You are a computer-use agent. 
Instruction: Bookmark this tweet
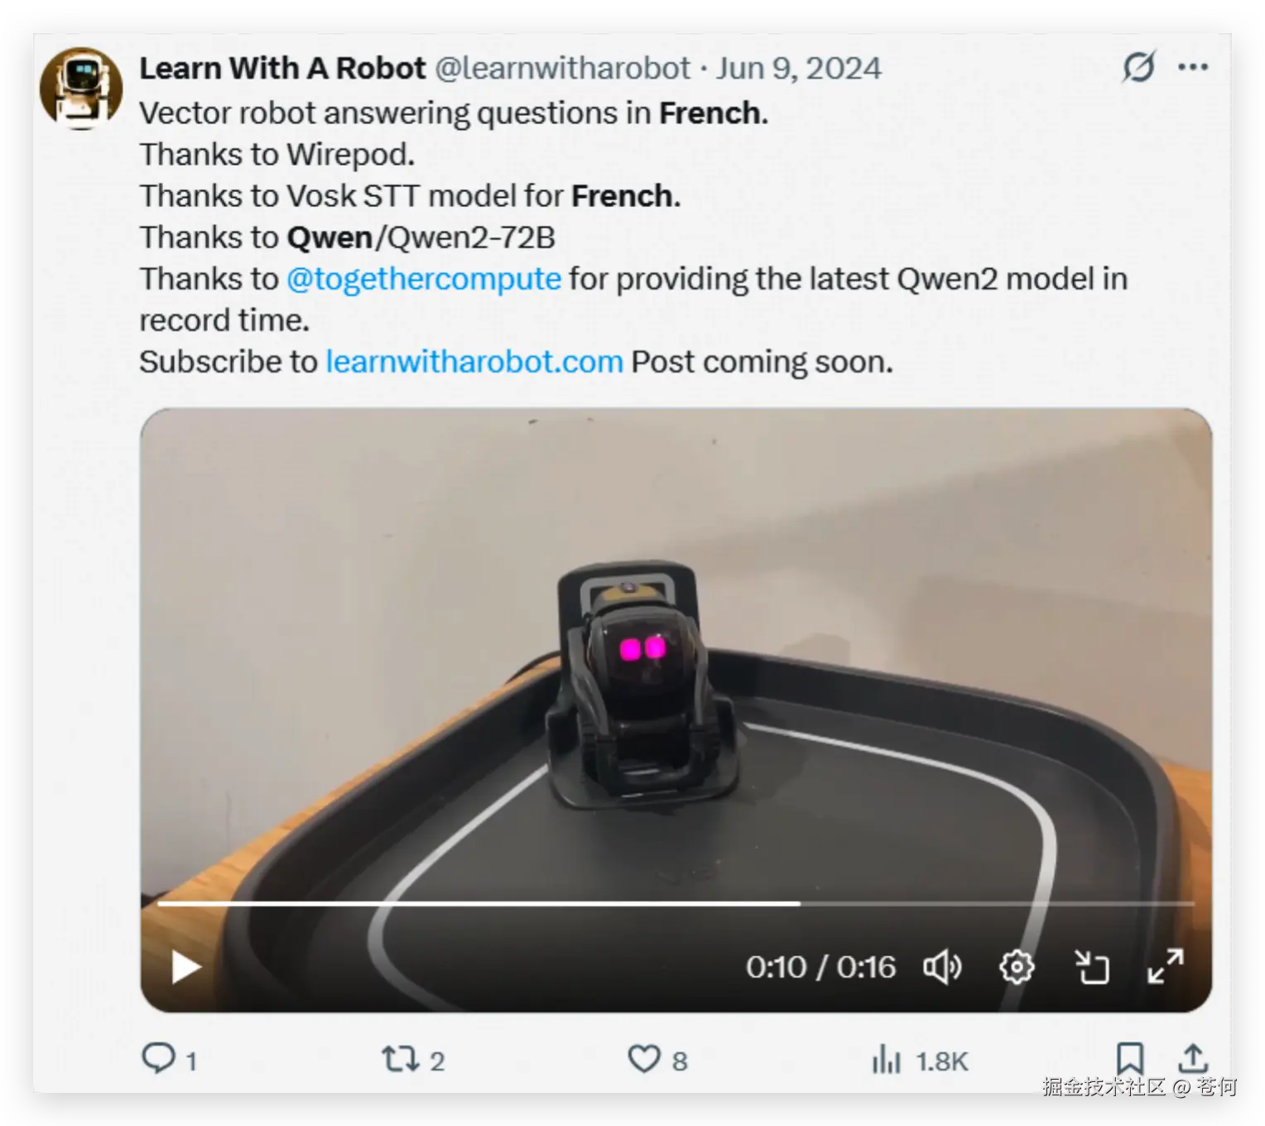tap(1130, 1059)
